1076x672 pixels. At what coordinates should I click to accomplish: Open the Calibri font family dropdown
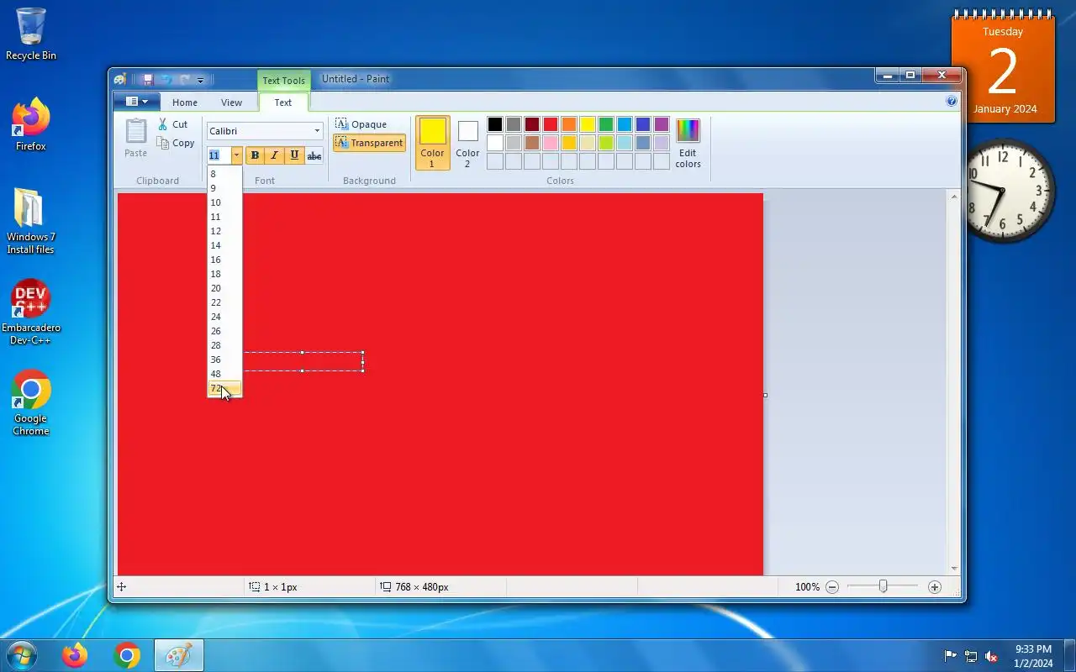point(317,131)
